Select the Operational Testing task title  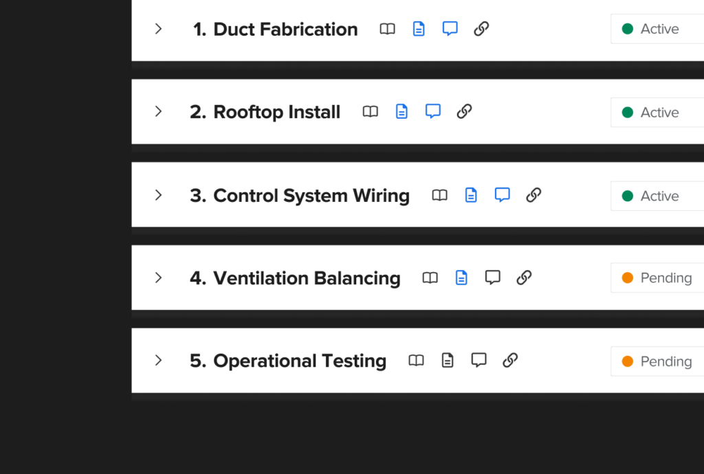tap(300, 361)
